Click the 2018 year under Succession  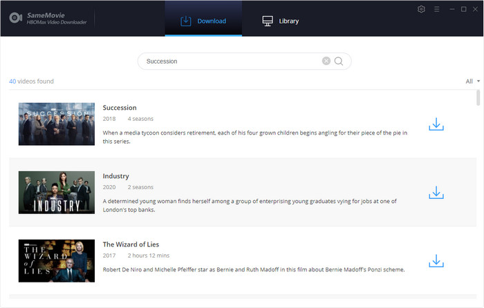[x=109, y=119]
